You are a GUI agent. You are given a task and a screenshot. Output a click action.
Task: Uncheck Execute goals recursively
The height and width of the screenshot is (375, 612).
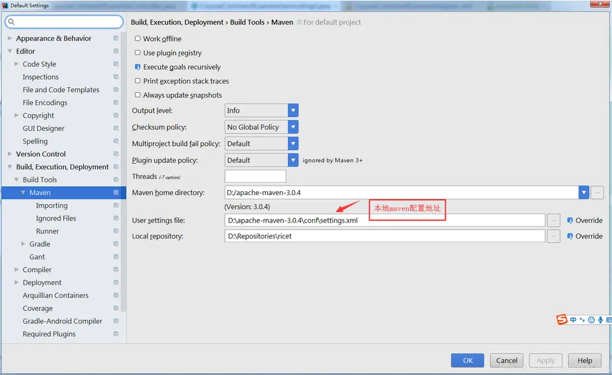[138, 67]
